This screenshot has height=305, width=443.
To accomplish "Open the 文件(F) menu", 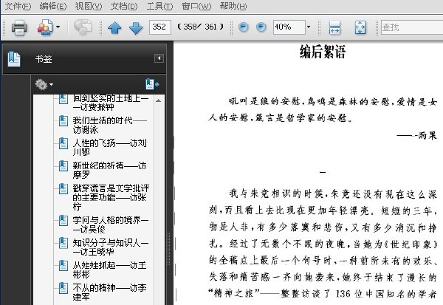I will point(18,6).
